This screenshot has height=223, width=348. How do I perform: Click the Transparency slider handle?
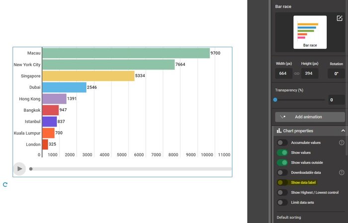[276, 99]
